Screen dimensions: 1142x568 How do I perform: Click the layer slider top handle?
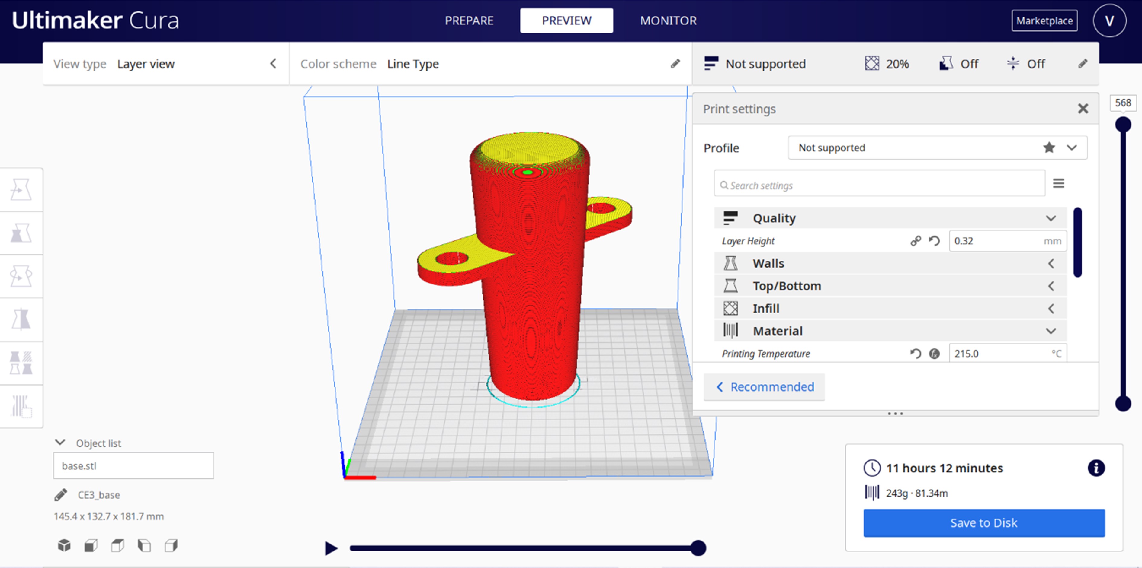1122,124
